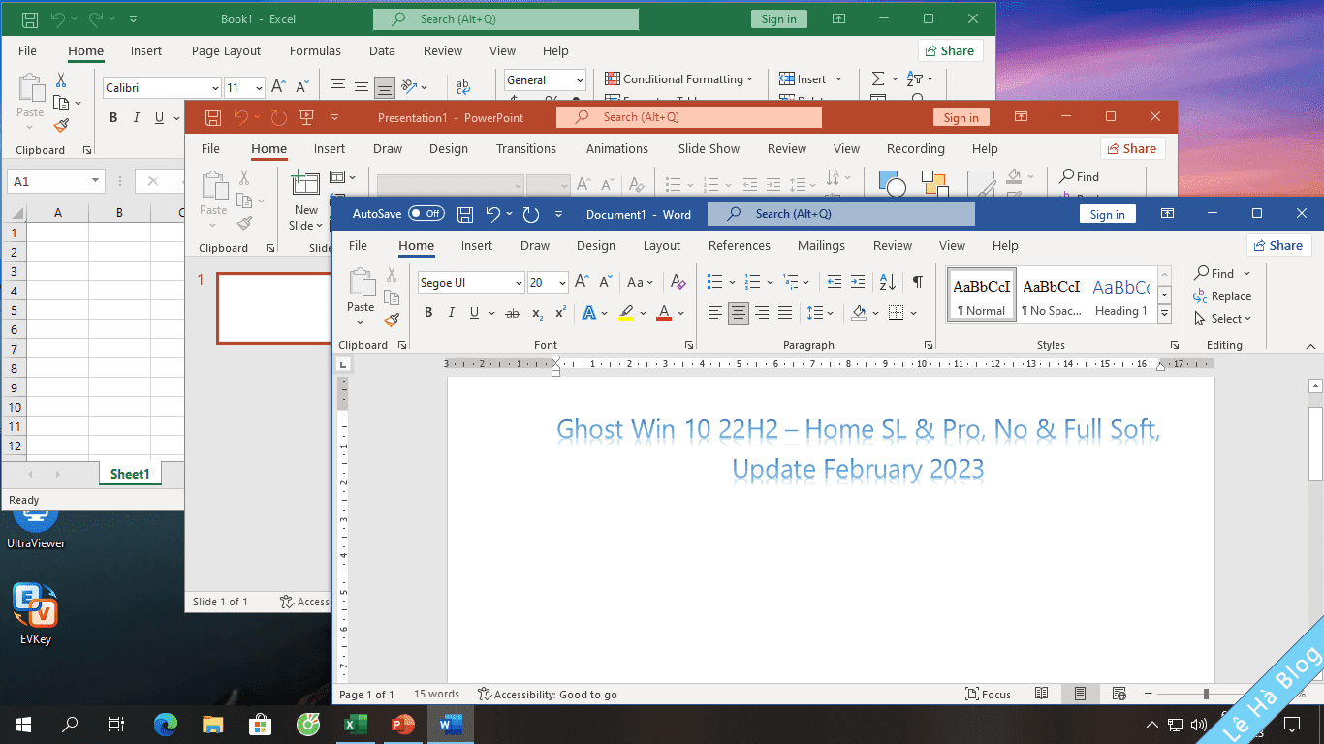Open Word's Focus mode from status bar
Image resolution: width=1324 pixels, height=744 pixels.
(988, 694)
